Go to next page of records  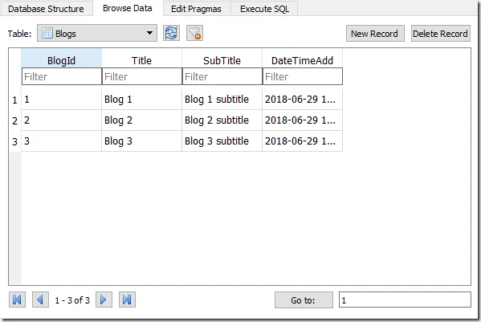pyautogui.click(x=104, y=300)
